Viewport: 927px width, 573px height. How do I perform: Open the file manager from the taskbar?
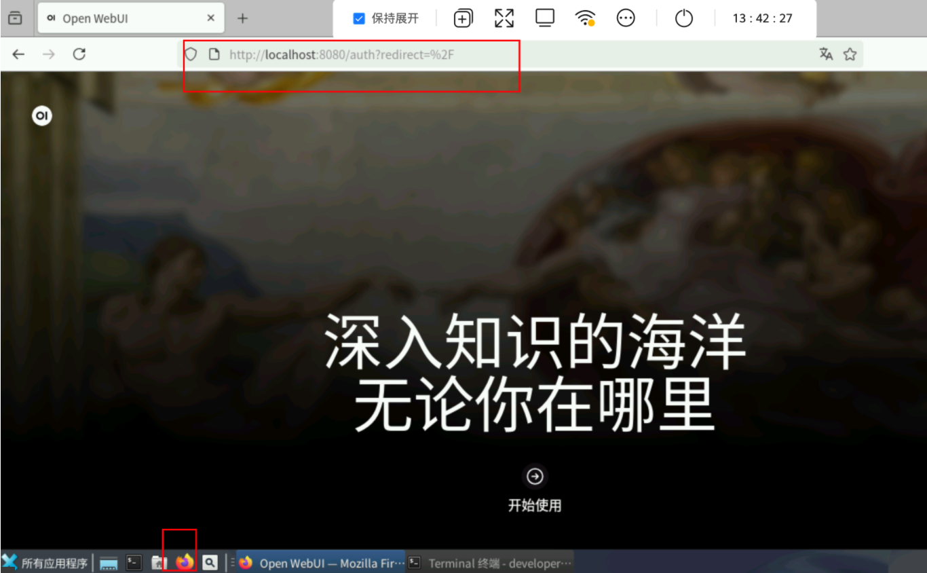(157, 562)
